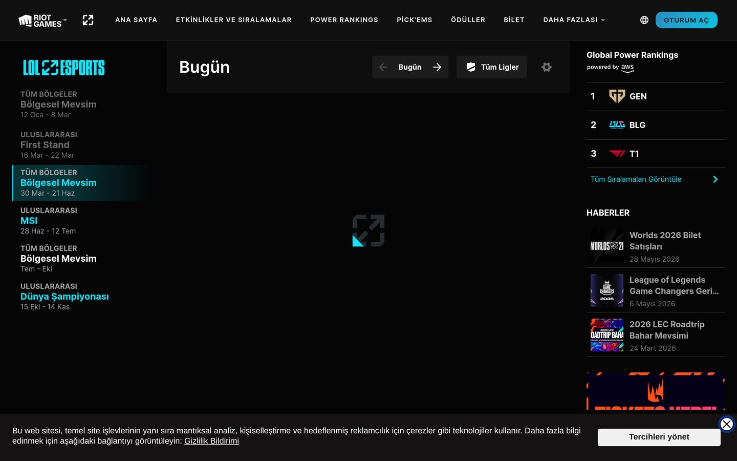Click the tickets promo banner
This screenshot has height=461, width=737.
pyautogui.click(x=656, y=391)
